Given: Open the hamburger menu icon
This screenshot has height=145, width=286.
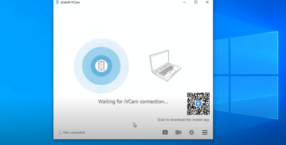Looking at the screenshot, I should coord(205,132).
